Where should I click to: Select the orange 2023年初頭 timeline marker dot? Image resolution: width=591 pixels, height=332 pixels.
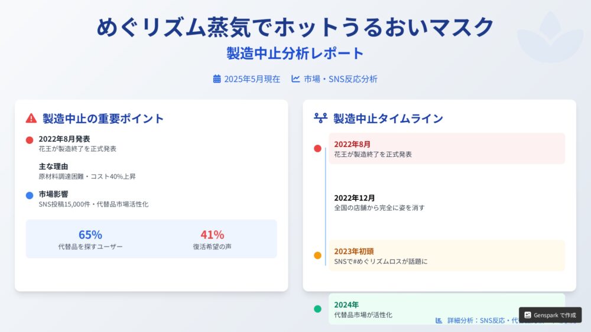pyautogui.click(x=318, y=256)
